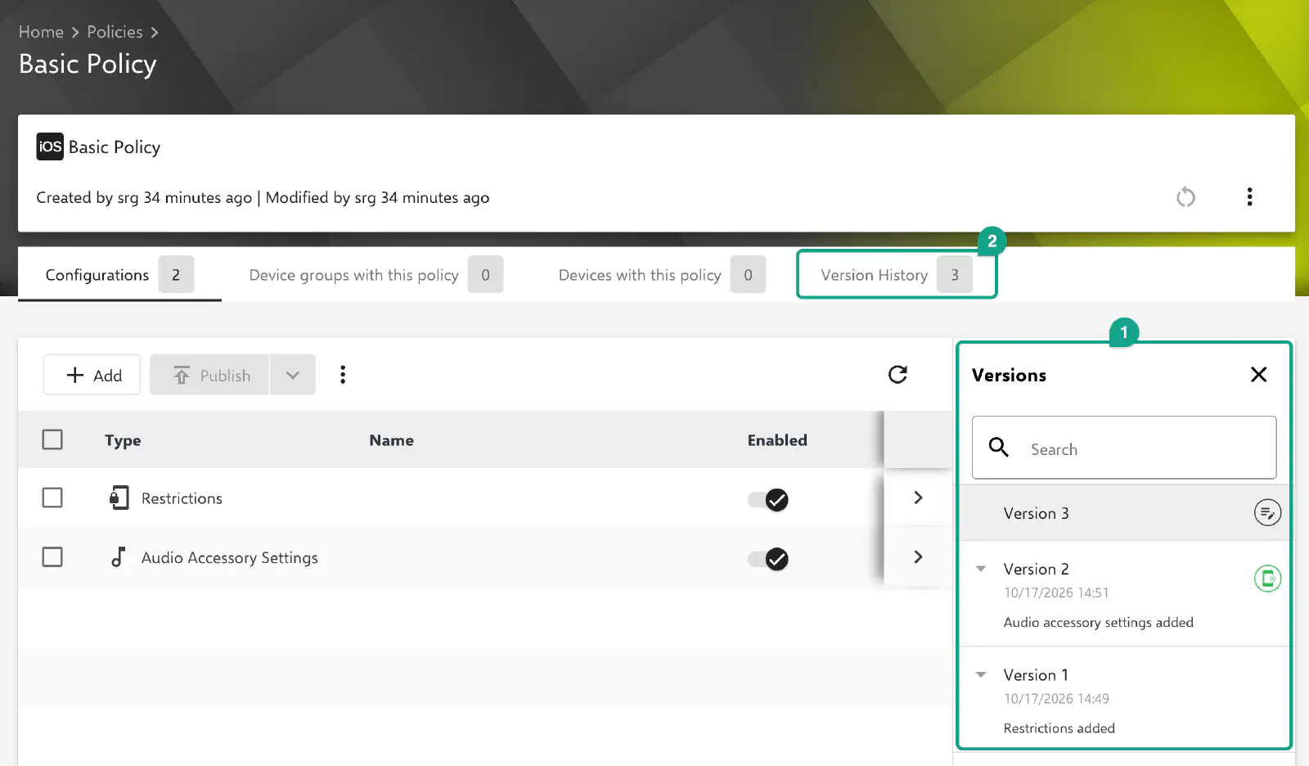This screenshot has height=766, width=1309.
Task: Select the Version 3 entry
Action: (1123, 513)
